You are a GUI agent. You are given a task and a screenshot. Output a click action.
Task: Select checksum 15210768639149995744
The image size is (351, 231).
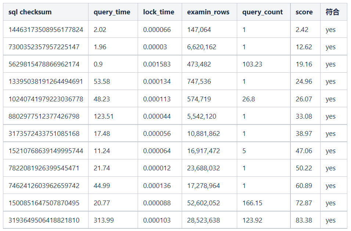46,151
